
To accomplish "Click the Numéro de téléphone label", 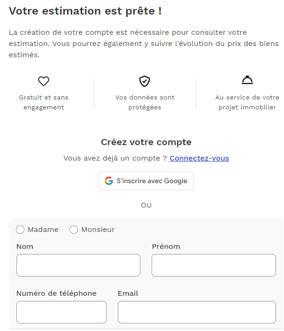I will pyautogui.click(x=56, y=293).
